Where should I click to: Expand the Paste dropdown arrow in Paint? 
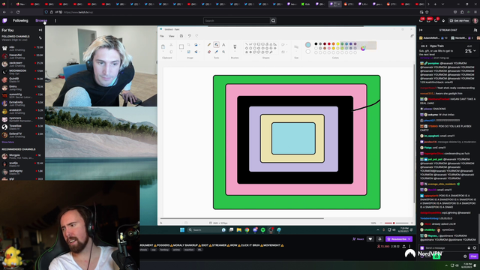tap(163, 52)
